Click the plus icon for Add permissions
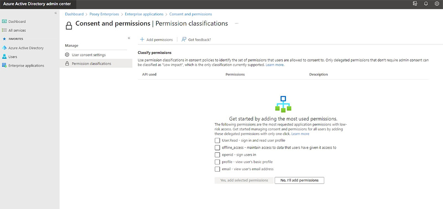Image resolution: width=443 pixels, height=209 pixels. tap(142, 39)
